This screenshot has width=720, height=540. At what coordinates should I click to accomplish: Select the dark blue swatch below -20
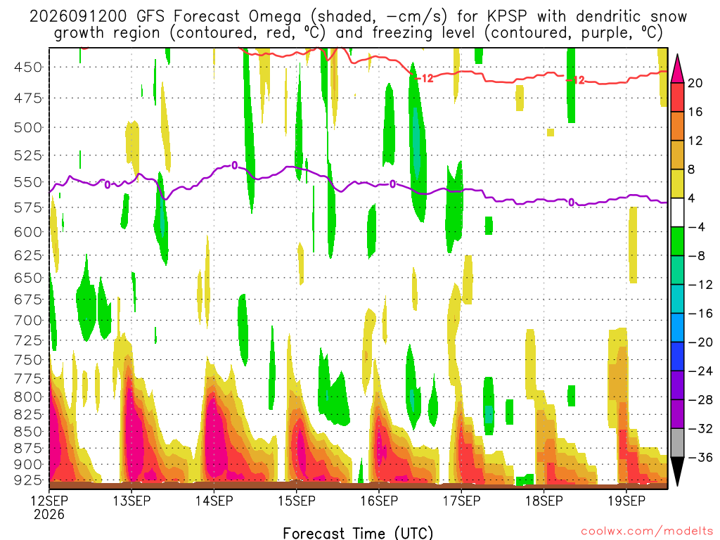[x=677, y=356]
